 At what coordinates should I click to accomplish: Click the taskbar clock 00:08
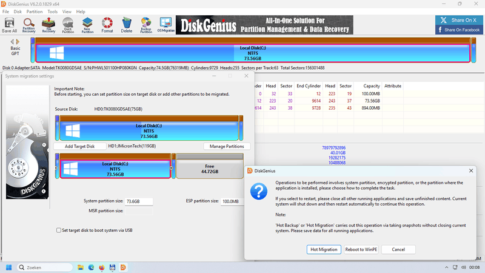(x=475, y=268)
